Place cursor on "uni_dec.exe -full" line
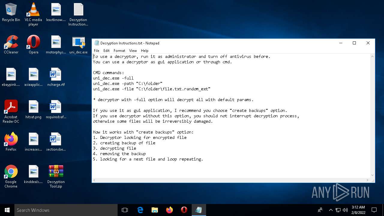This screenshot has height=216, width=384. (x=113, y=78)
